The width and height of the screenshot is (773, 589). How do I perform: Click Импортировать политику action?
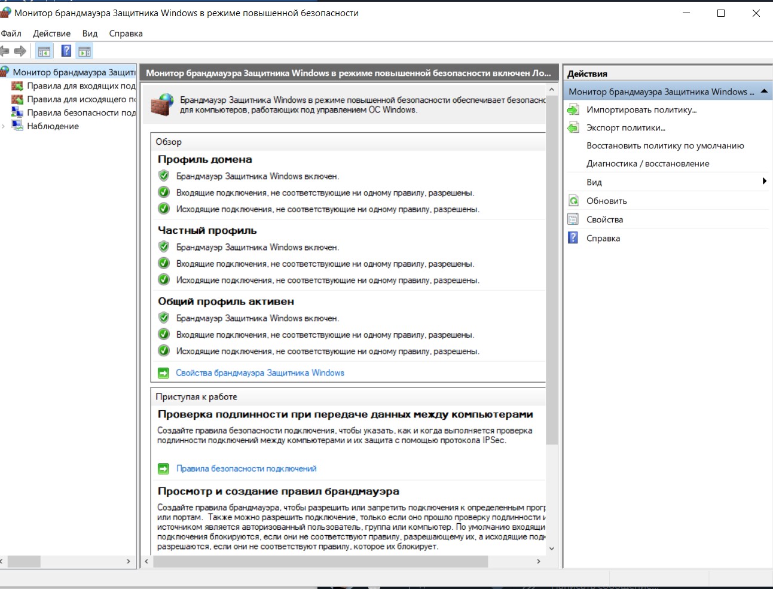pyautogui.click(x=641, y=109)
